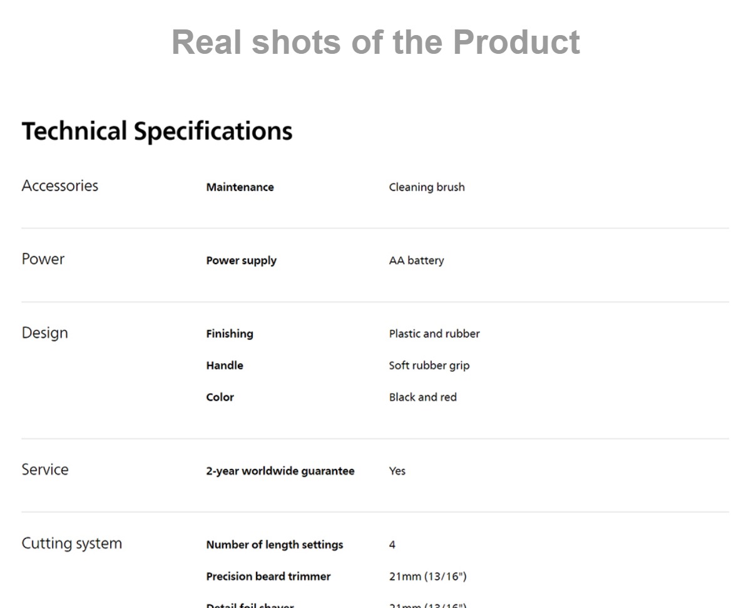Click the Cleaning brush value
This screenshot has width=751, height=608.
(427, 187)
